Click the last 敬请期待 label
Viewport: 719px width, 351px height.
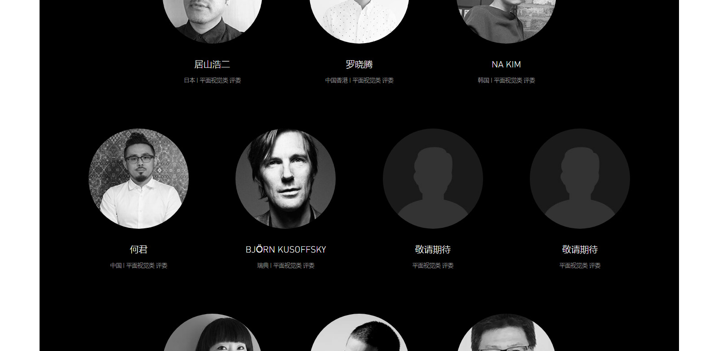point(580,249)
